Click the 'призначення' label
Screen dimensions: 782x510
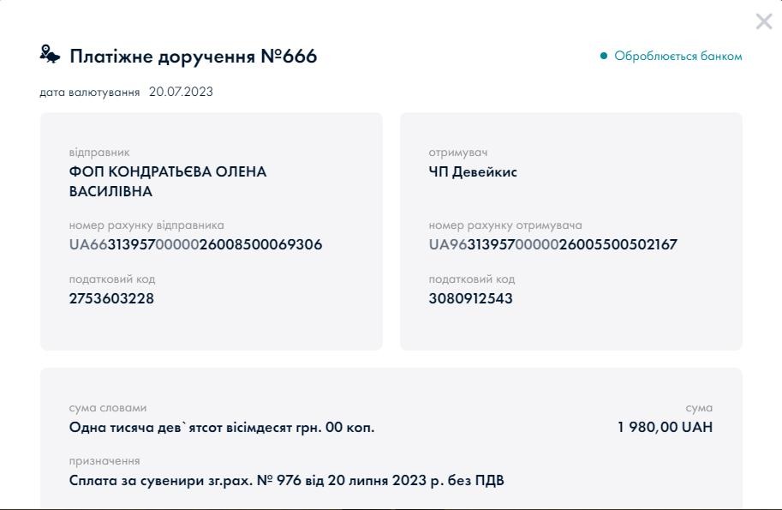(104, 461)
